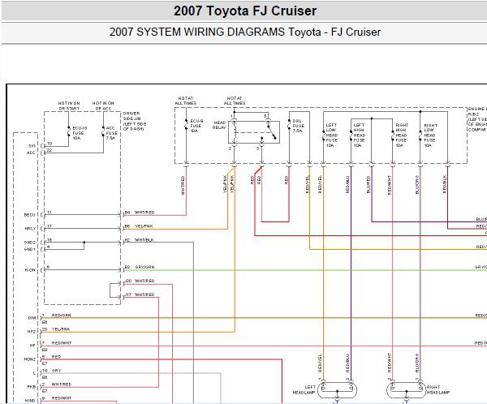The height and width of the screenshot is (404, 487).
Task: Click the 'ENGINE ROOM R/B 2' location note
Action: click(477, 119)
